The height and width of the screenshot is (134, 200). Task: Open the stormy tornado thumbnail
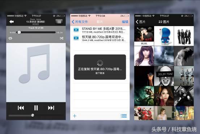click(164, 56)
